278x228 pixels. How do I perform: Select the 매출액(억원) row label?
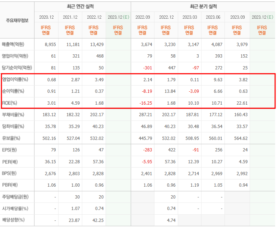[13, 44]
